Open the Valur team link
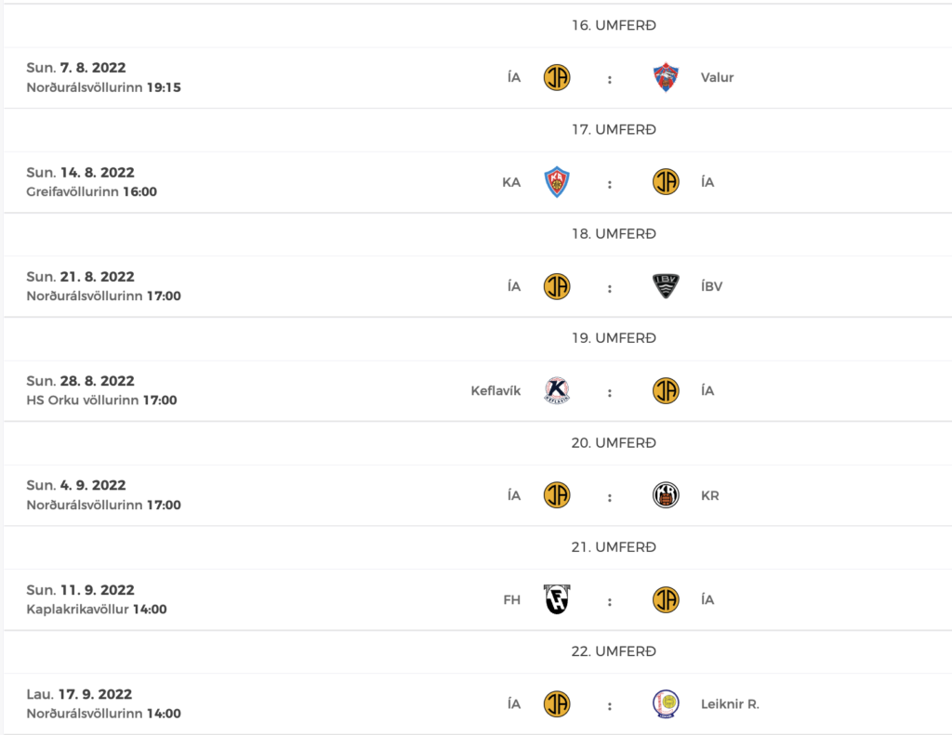The image size is (952, 735). (x=717, y=78)
